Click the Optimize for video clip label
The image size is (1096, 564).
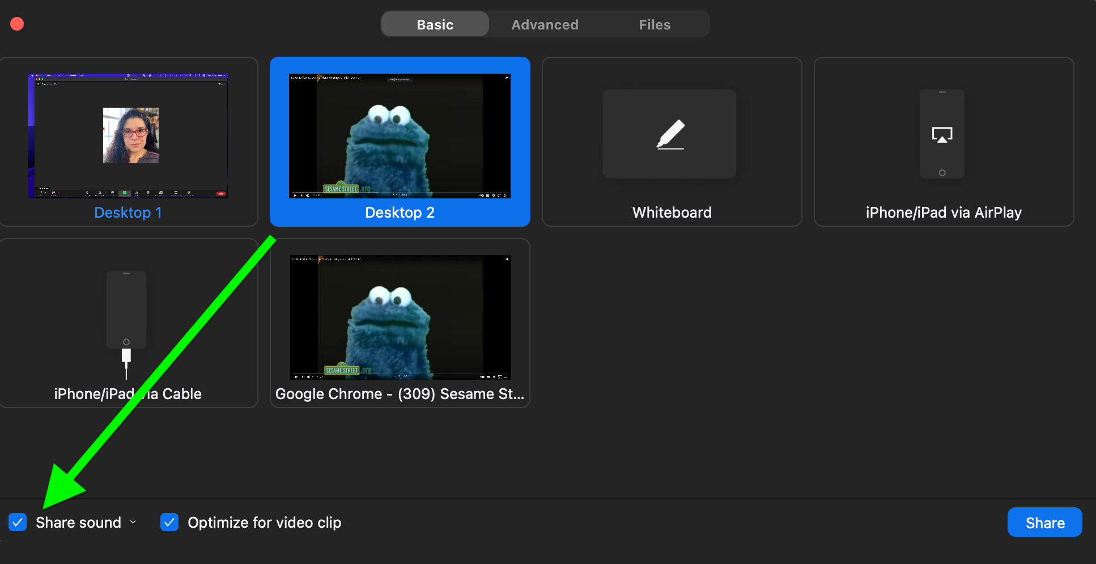(x=264, y=523)
